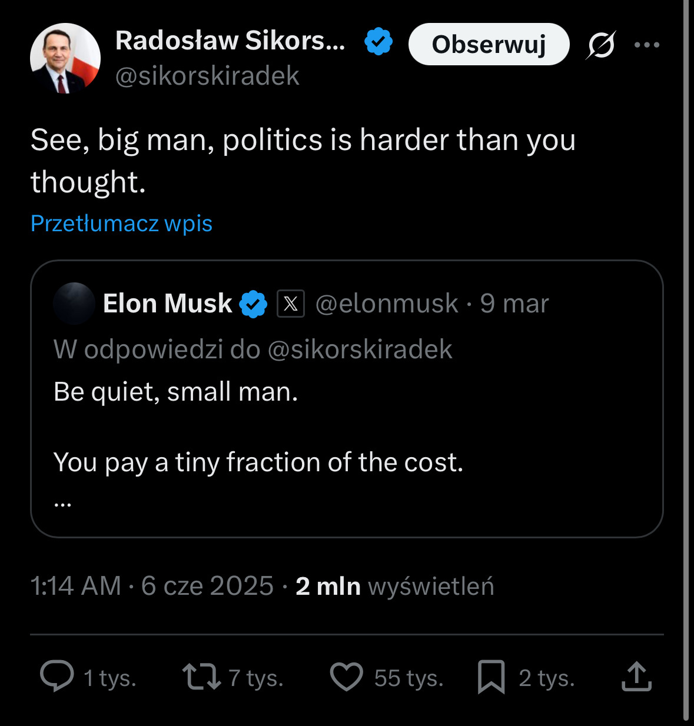
Task: Click the 2 mln wyświetleń view count
Action: coord(394,586)
